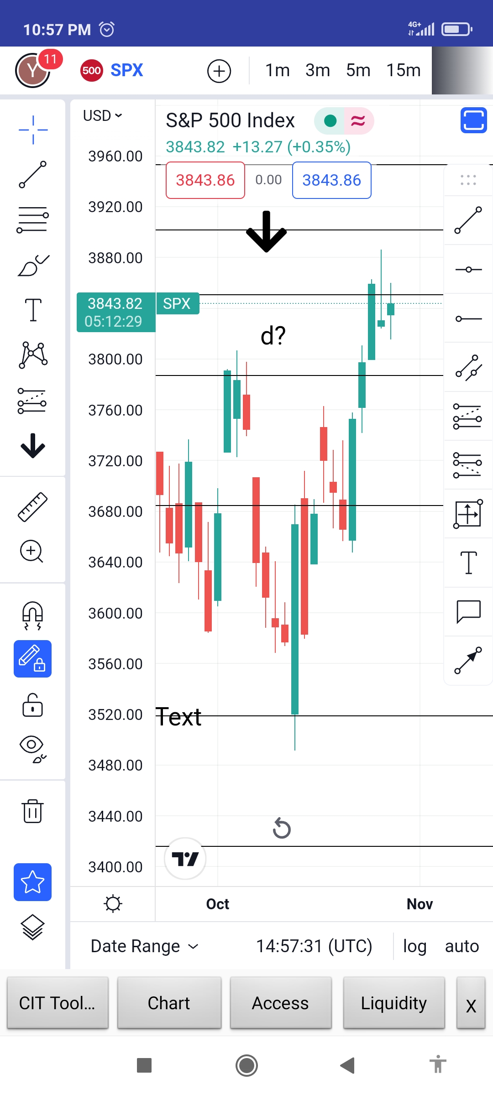Select the brush drawing tool

click(33, 266)
